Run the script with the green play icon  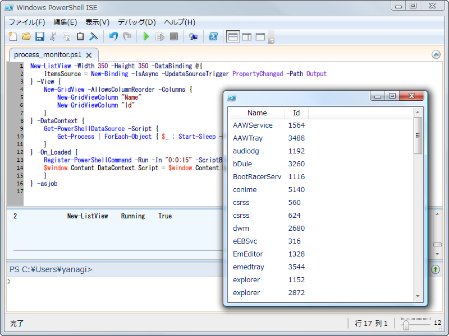146,37
